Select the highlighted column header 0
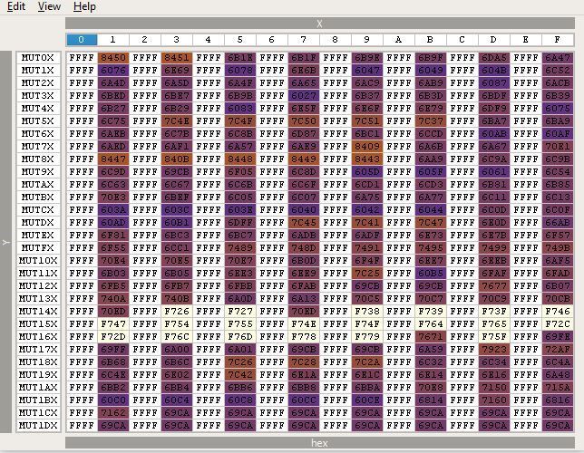Screen dimensions: 584x453 point(81,40)
